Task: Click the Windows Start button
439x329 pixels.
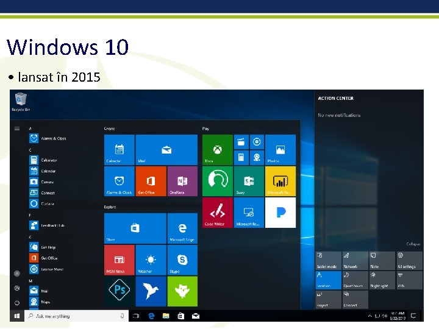Action: pos(17,316)
